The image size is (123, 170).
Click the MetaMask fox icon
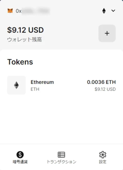tap(10, 11)
